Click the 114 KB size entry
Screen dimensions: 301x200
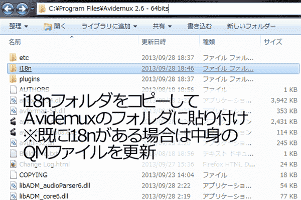coord(287,132)
